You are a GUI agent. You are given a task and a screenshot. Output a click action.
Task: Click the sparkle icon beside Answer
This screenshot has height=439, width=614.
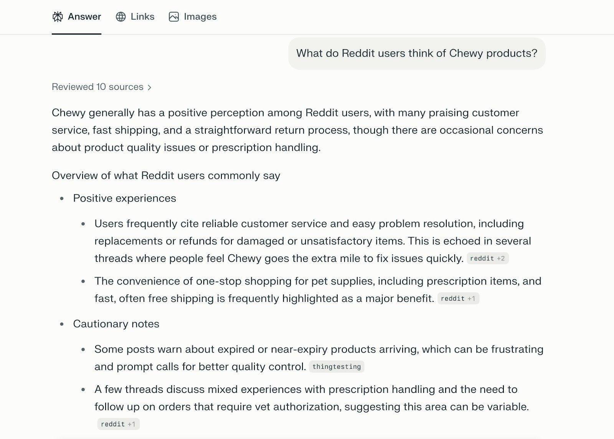click(58, 17)
